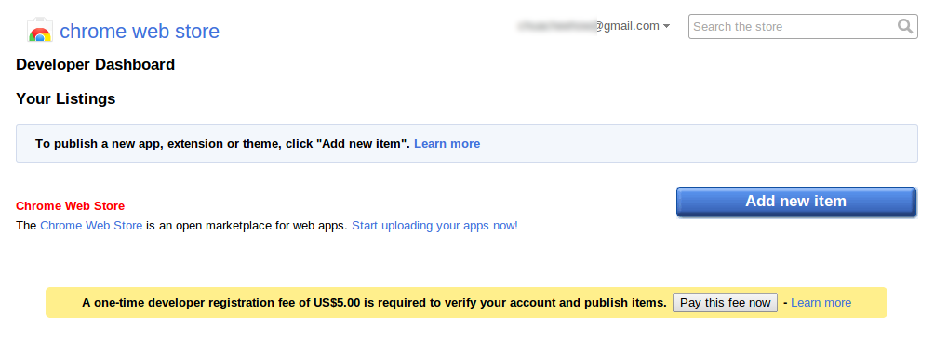Open the "chrome web store" title link
The width and height of the screenshot is (934, 340).
(140, 31)
